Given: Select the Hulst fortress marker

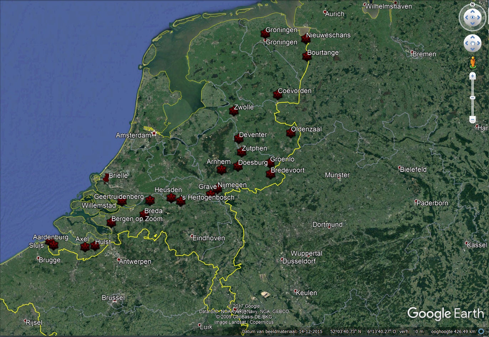Looking at the screenshot, I should coord(95,245).
